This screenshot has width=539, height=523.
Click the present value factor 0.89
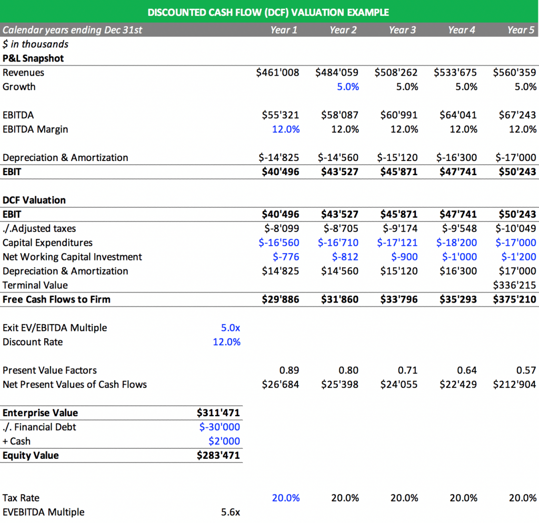pos(289,370)
